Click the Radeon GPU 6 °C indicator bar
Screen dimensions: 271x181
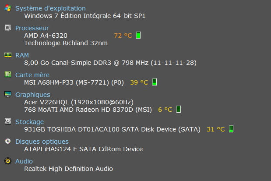(x=178, y=109)
